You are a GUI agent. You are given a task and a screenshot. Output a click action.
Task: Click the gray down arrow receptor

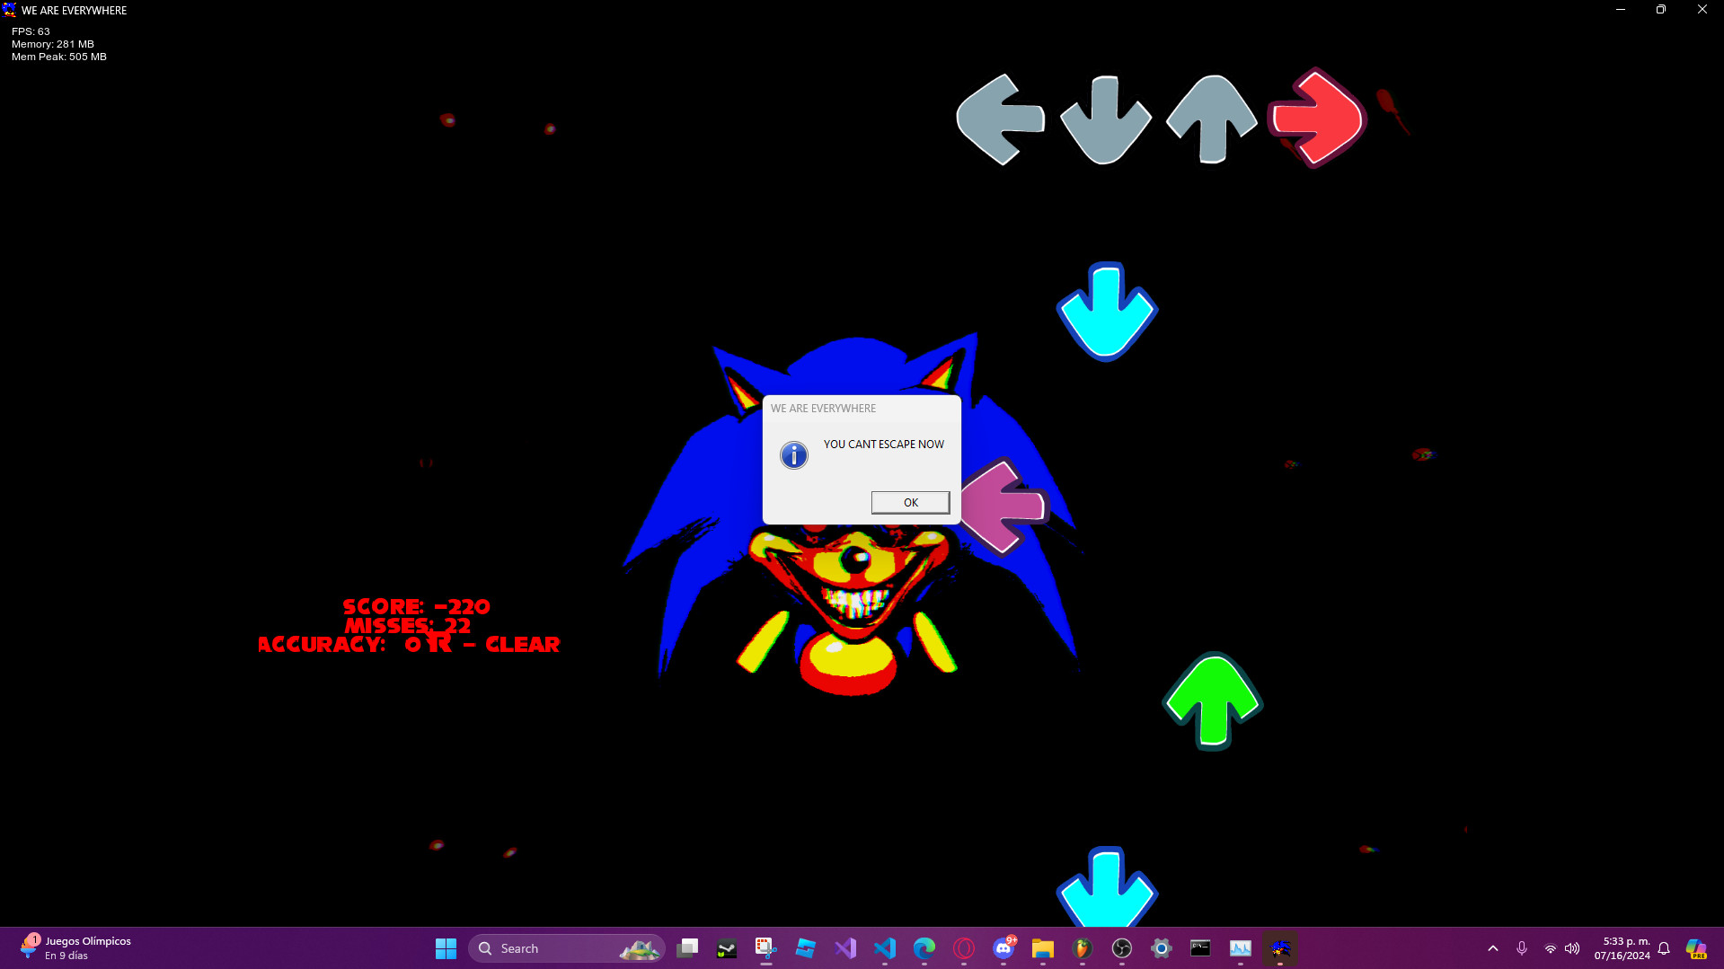pyautogui.click(x=1105, y=121)
